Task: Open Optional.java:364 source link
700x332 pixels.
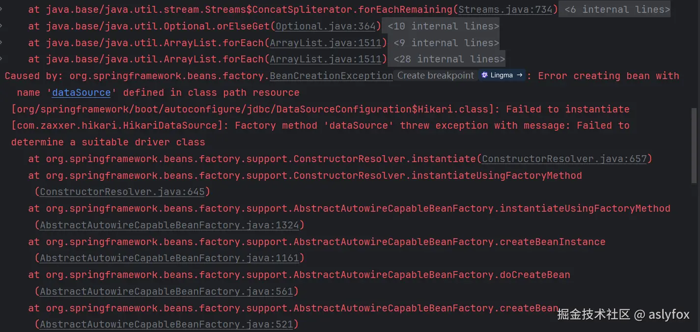Action: tap(325, 26)
